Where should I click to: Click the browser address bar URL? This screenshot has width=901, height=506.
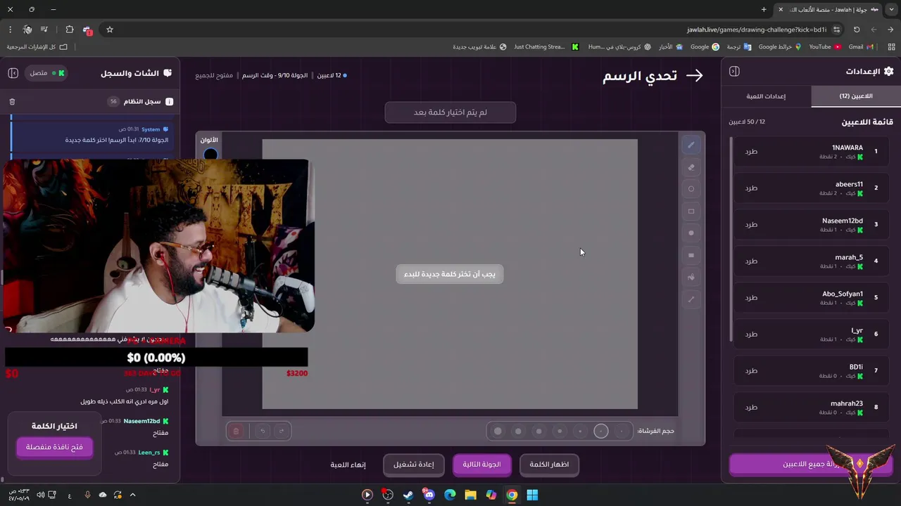click(x=757, y=30)
